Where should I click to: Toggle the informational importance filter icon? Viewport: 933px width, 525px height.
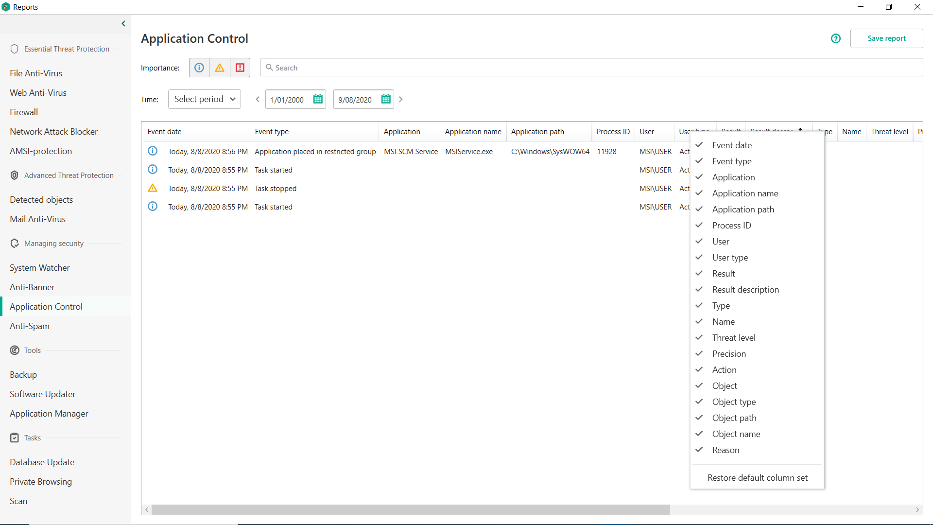point(199,68)
